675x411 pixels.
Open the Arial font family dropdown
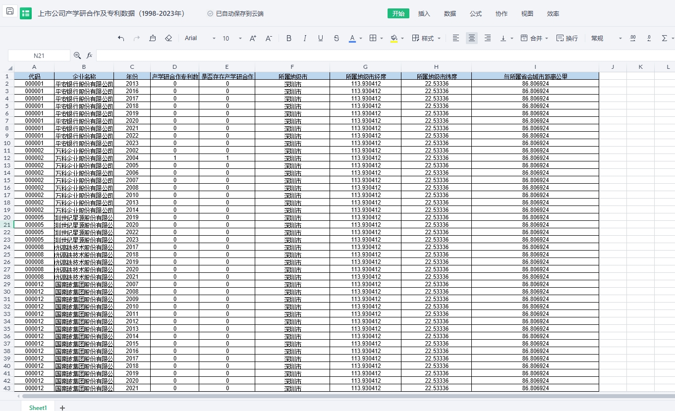click(200, 38)
